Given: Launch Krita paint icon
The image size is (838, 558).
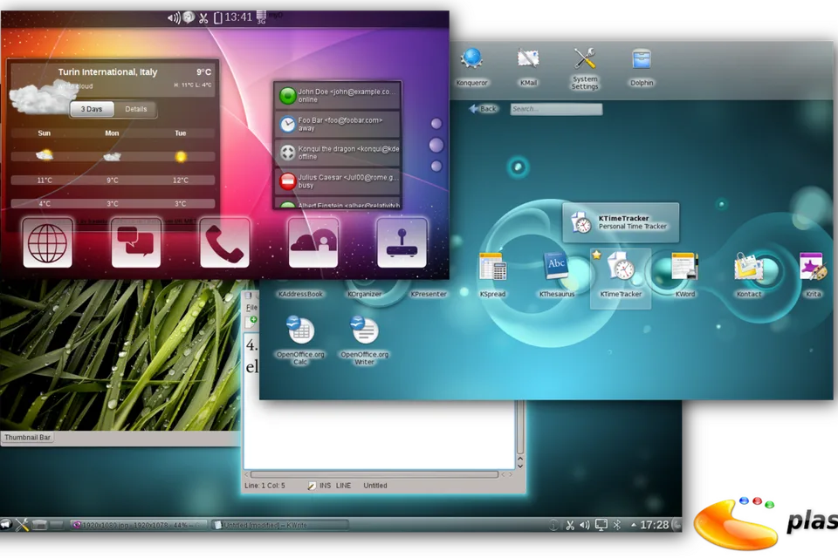Looking at the screenshot, I should [x=813, y=267].
